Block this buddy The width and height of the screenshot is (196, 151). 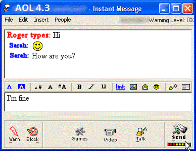[33, 134]
